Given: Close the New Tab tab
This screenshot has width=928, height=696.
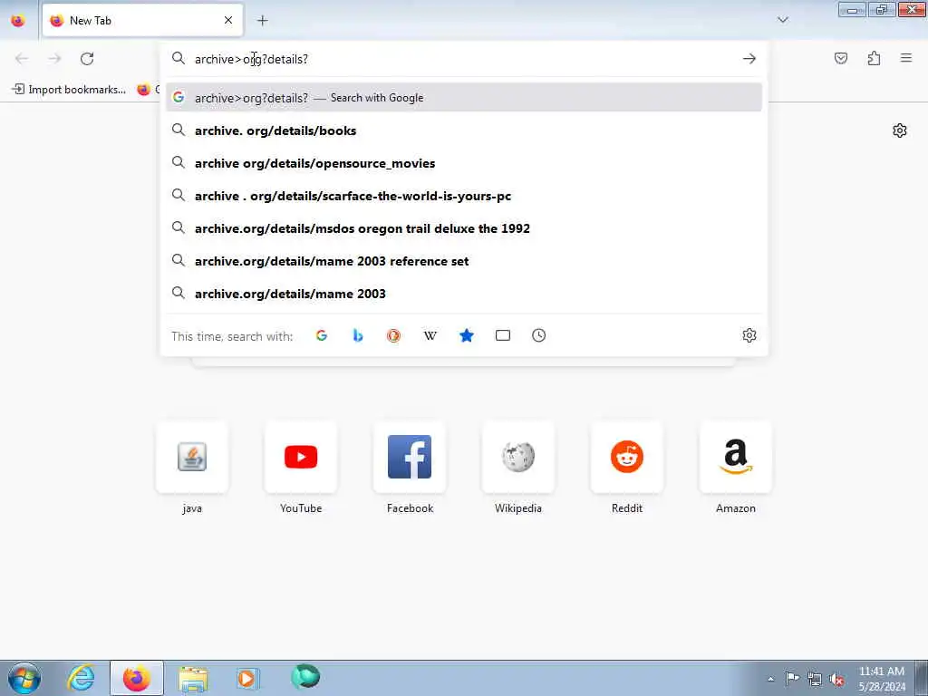Looking at the screenshot, I should 228,21.
